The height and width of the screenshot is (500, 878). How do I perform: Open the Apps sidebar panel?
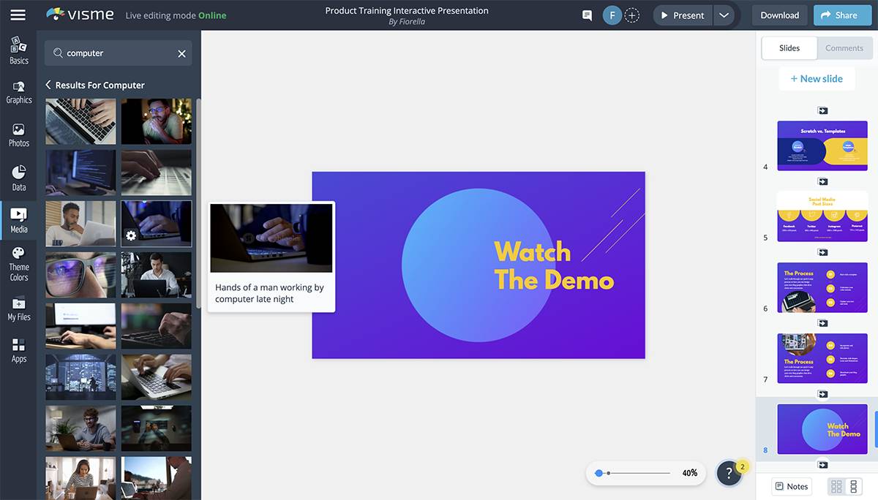(x=19, y=350)
